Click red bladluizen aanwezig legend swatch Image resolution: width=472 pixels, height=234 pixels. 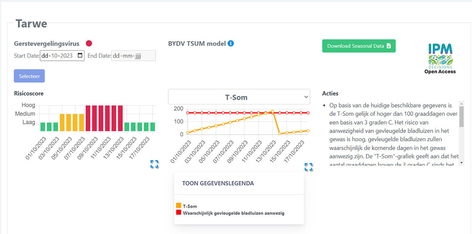(x=178, y=213)
